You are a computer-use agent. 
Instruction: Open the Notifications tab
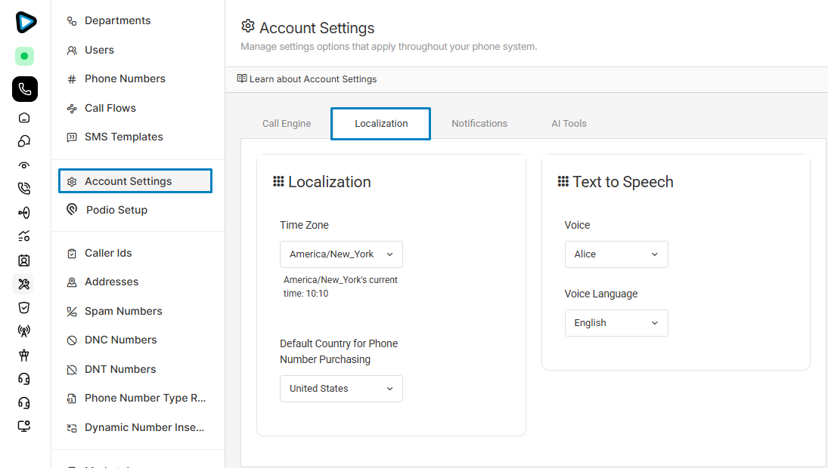[x=479, y=124]
